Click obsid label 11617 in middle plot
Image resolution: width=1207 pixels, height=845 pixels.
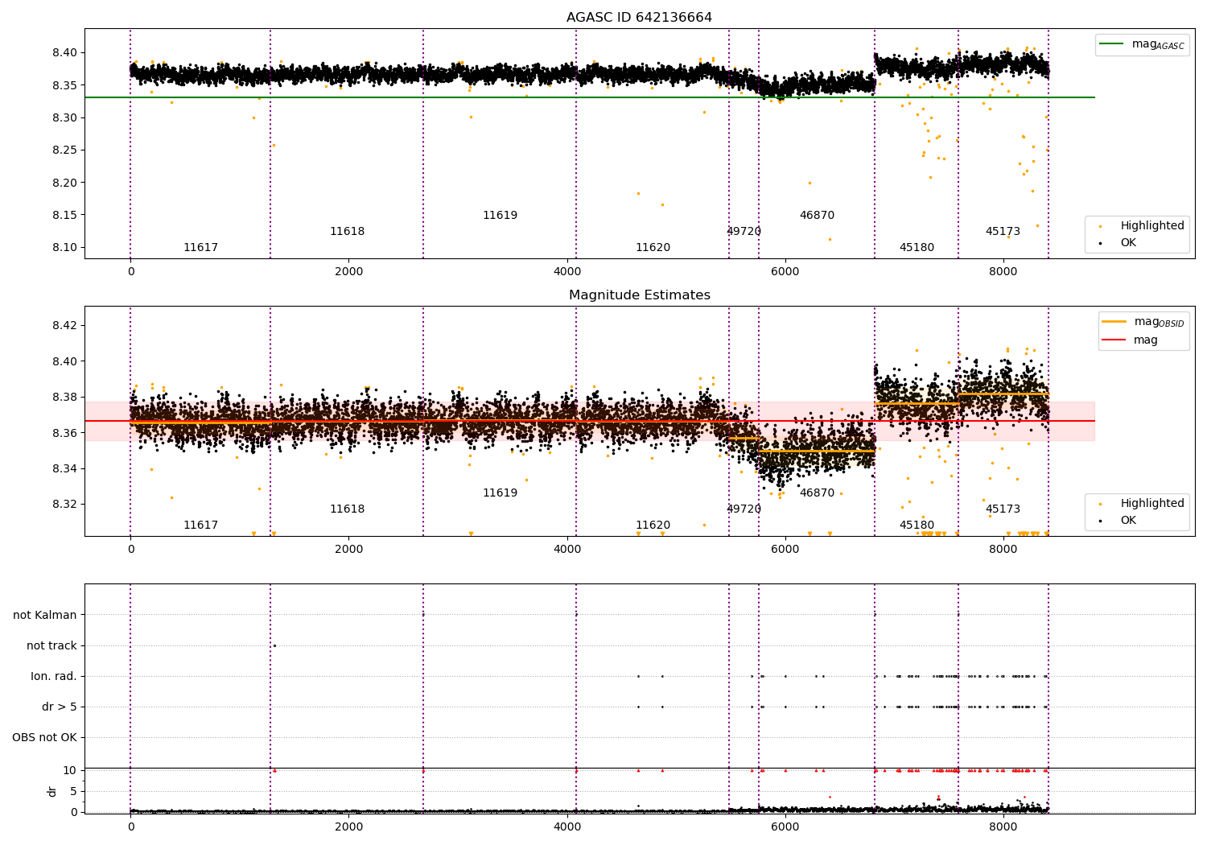click(x=200, y=526)
